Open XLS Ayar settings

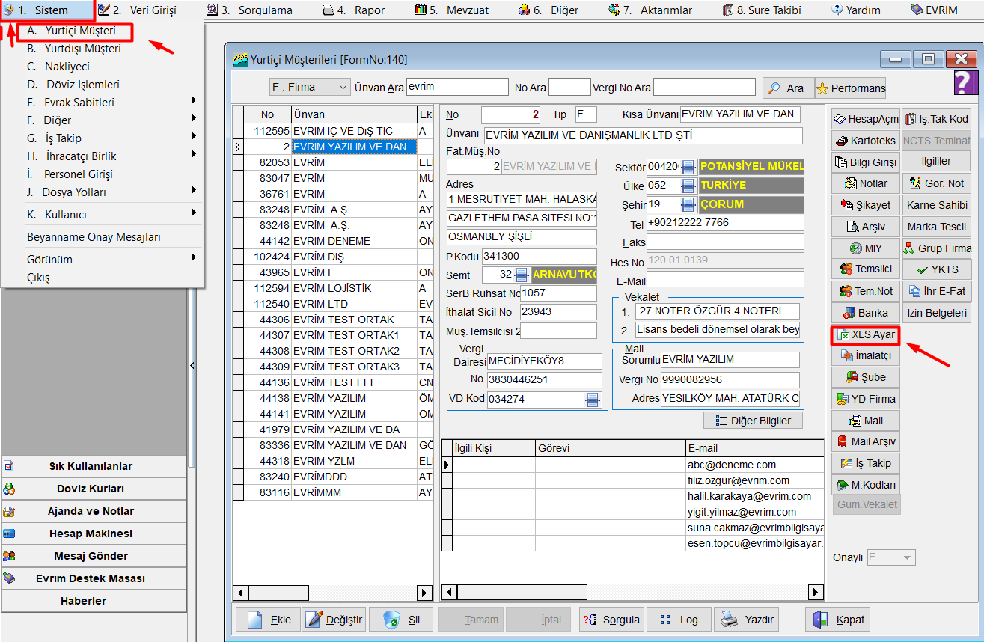click(865, 334)
